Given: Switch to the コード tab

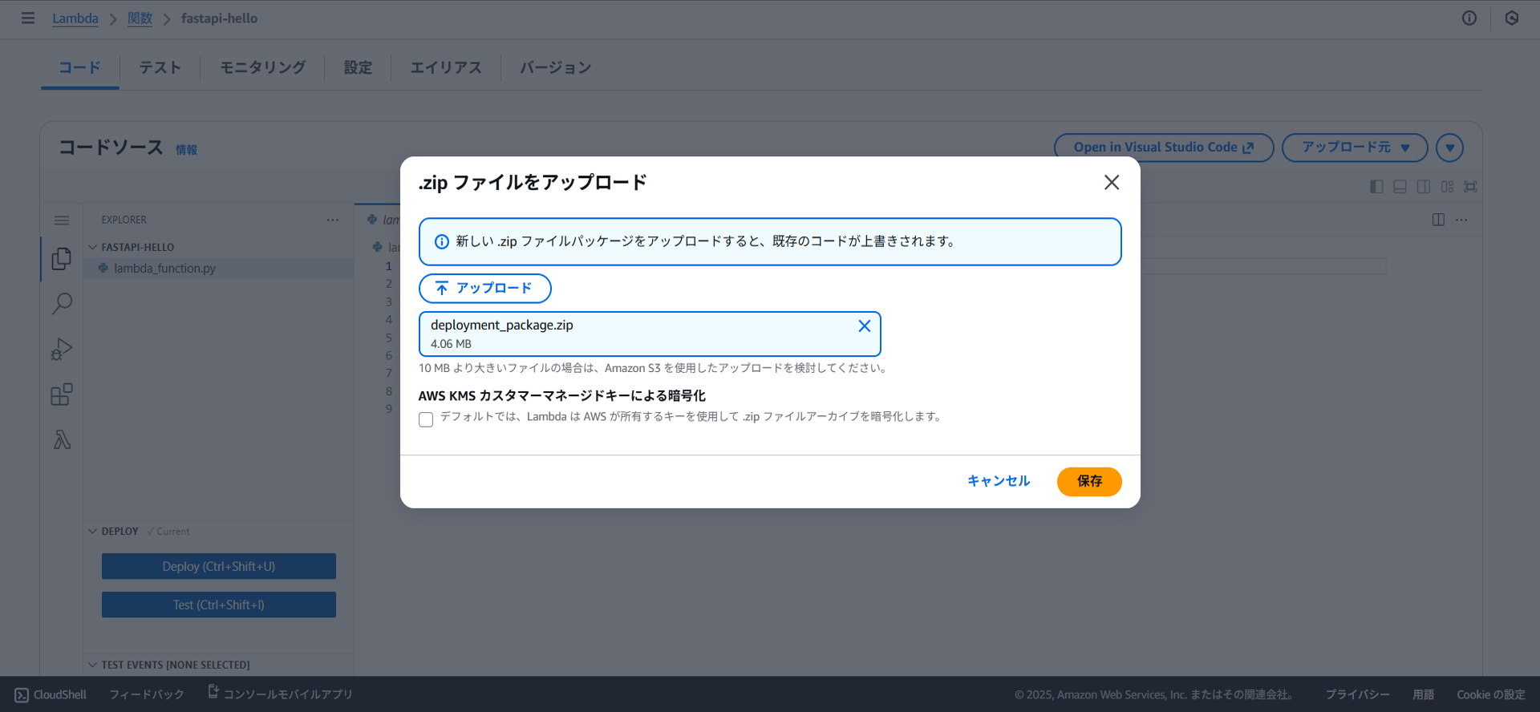Looking at the screenshot, I should pos(80,67).
